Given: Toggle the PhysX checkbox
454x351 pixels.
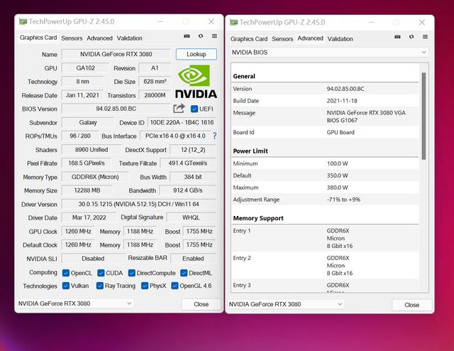Looking at the screenshot, I should (145, 286).
